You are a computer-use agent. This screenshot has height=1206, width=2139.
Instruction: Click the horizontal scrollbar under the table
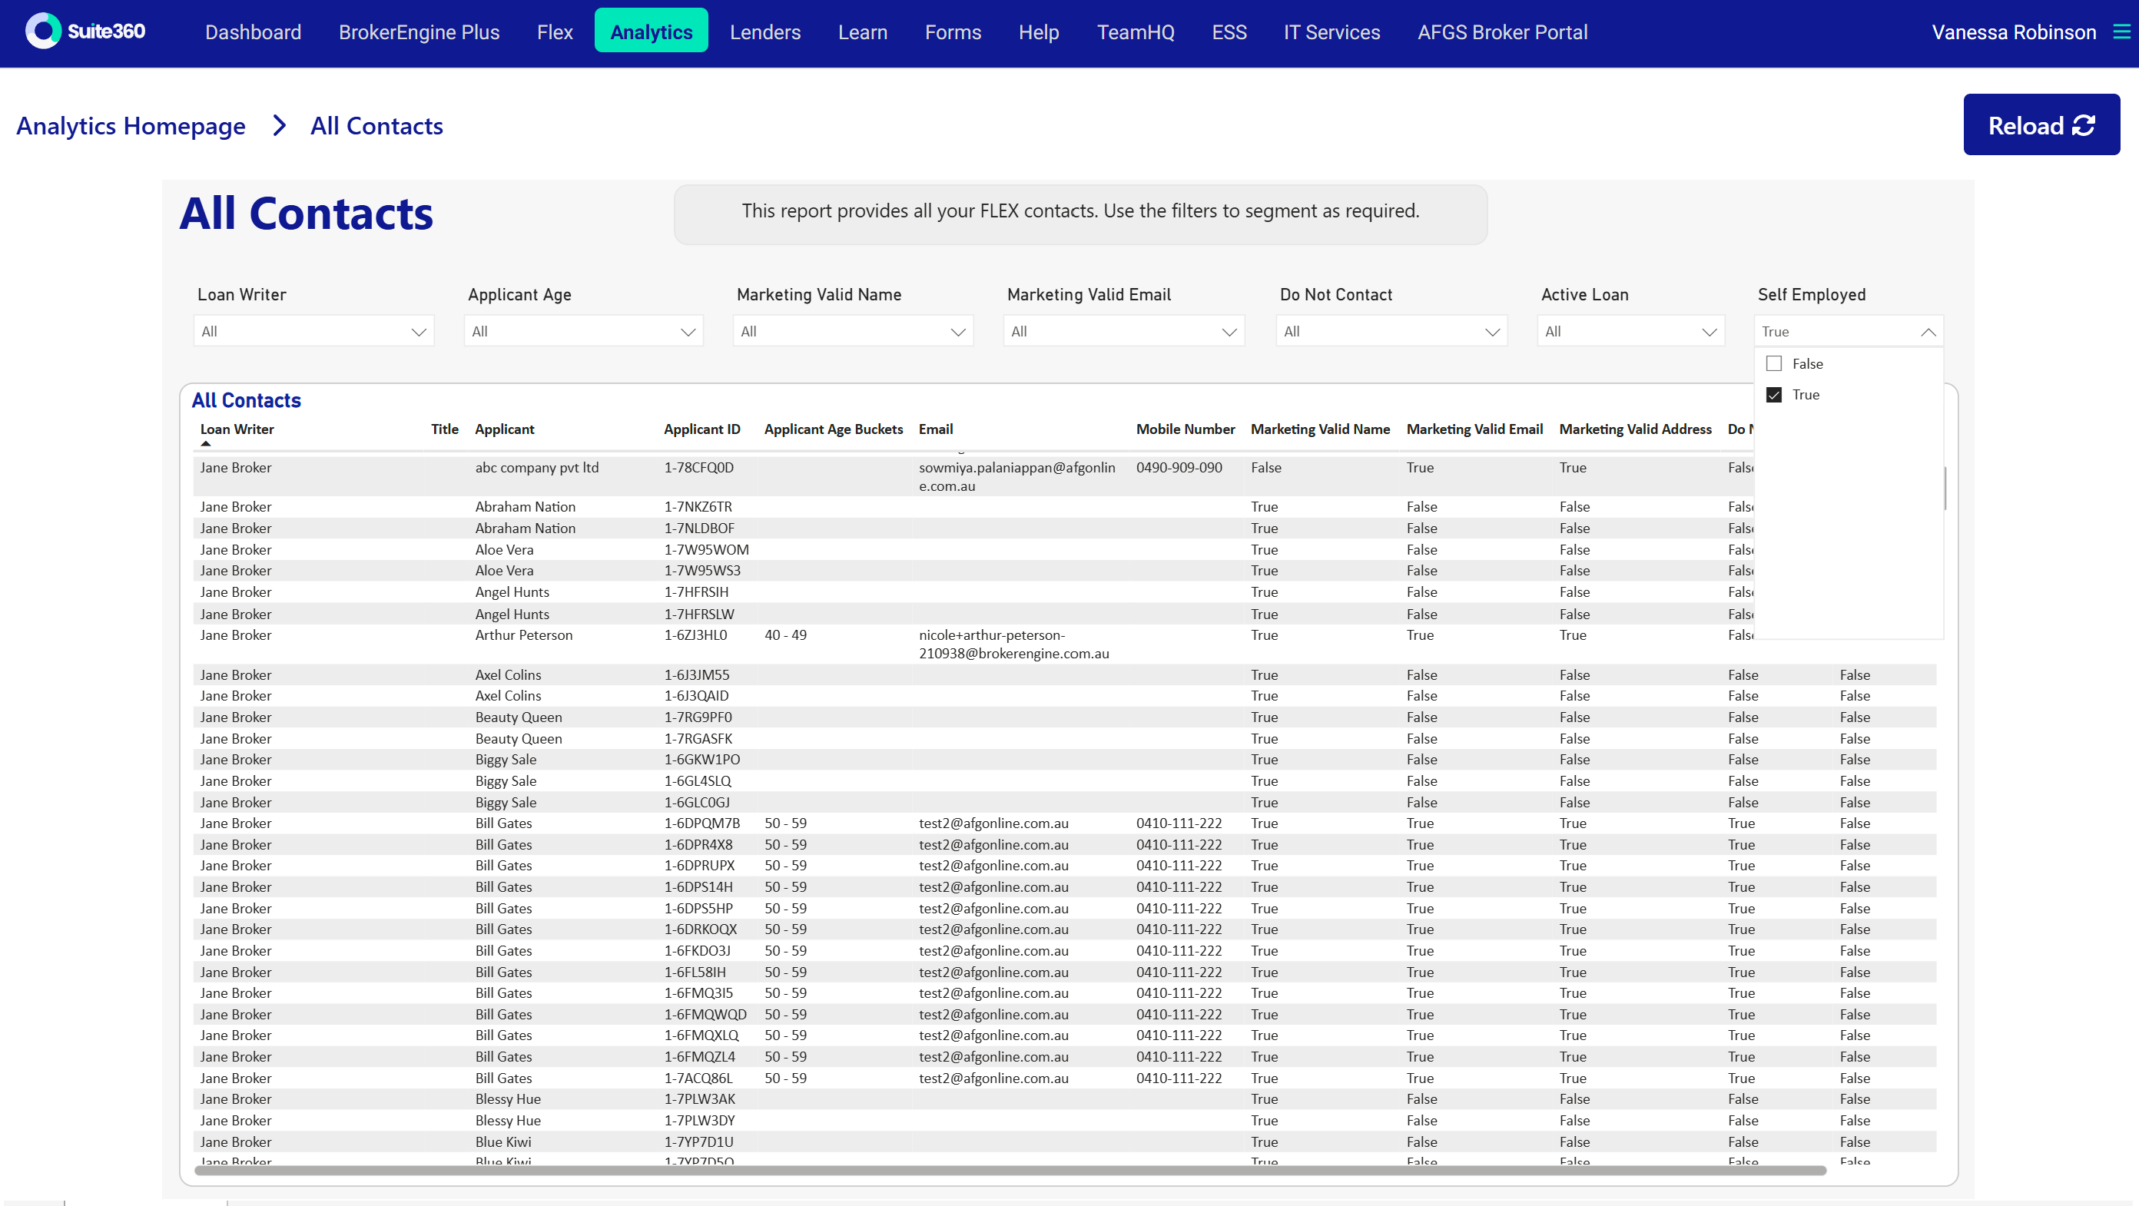(x=1010, y=1171)
